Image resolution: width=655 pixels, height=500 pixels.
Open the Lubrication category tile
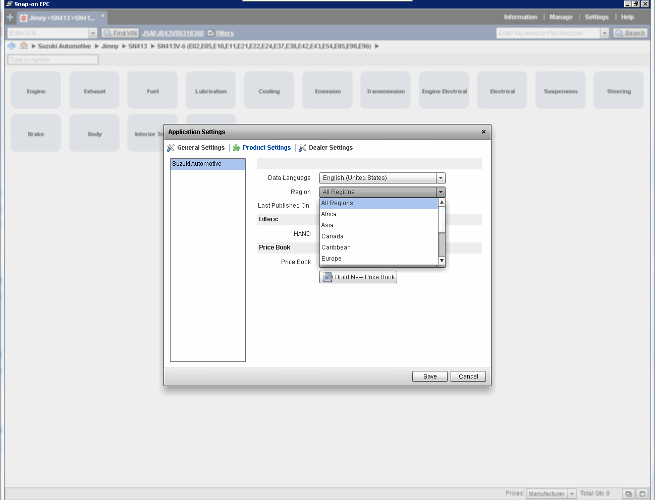tap(211, 90)
